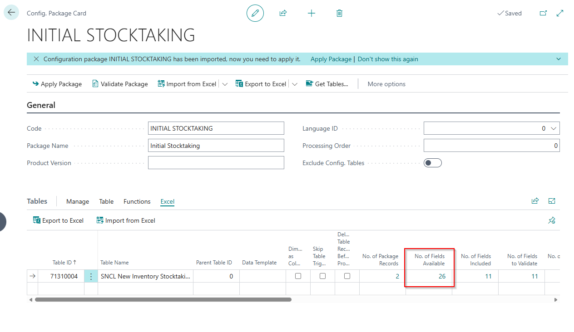
Task: Click the pencil edit icon
Action: 255,13
